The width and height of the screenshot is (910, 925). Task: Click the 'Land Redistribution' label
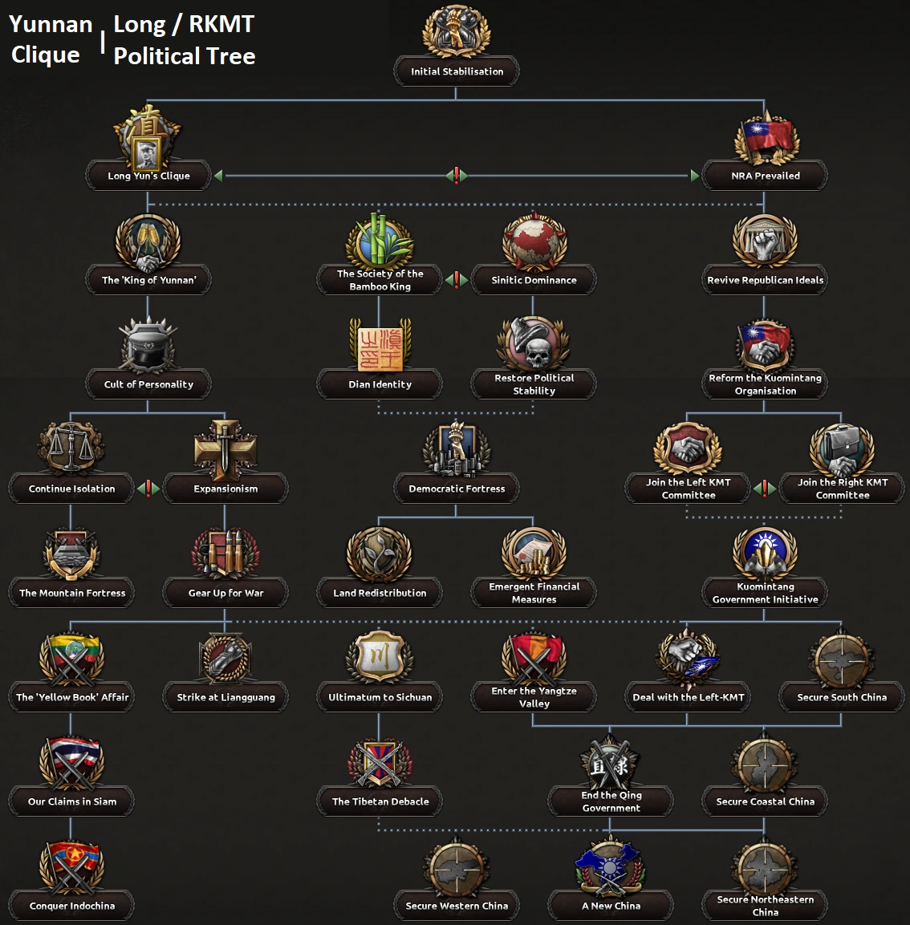click(380, 593)
